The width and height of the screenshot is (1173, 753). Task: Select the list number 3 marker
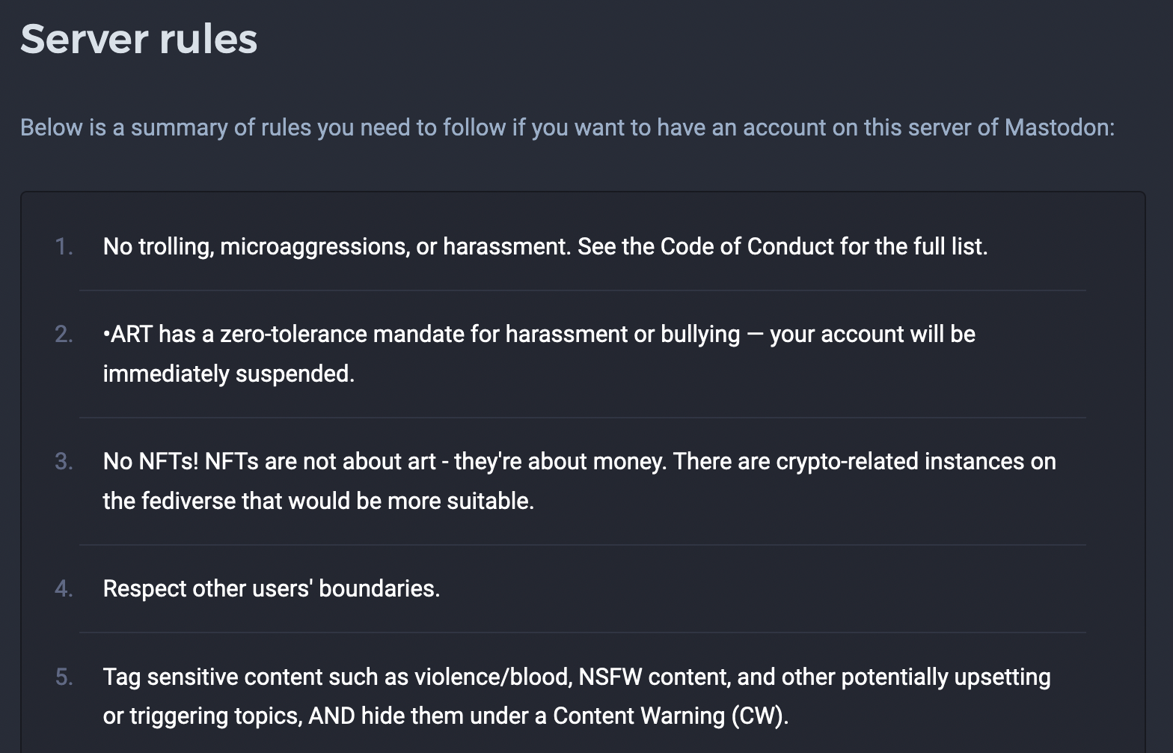tap(64, 461)
